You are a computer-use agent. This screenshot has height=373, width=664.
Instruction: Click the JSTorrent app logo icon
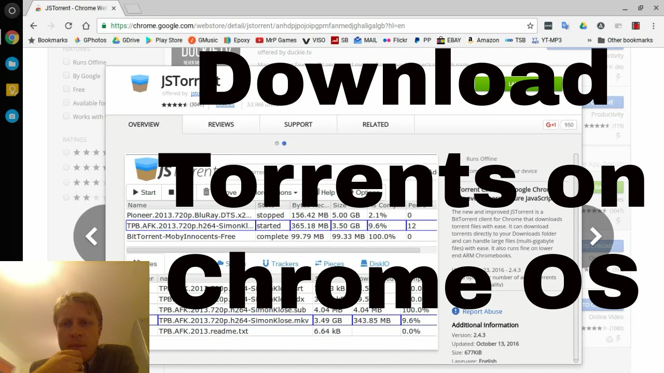pos(140,83)
